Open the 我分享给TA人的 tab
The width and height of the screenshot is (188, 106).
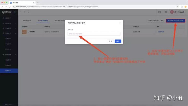[x=60, y=21]
